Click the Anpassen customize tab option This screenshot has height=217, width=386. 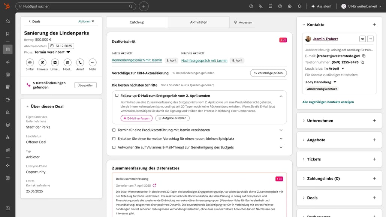pyautogui.click(x=243, y=22)
